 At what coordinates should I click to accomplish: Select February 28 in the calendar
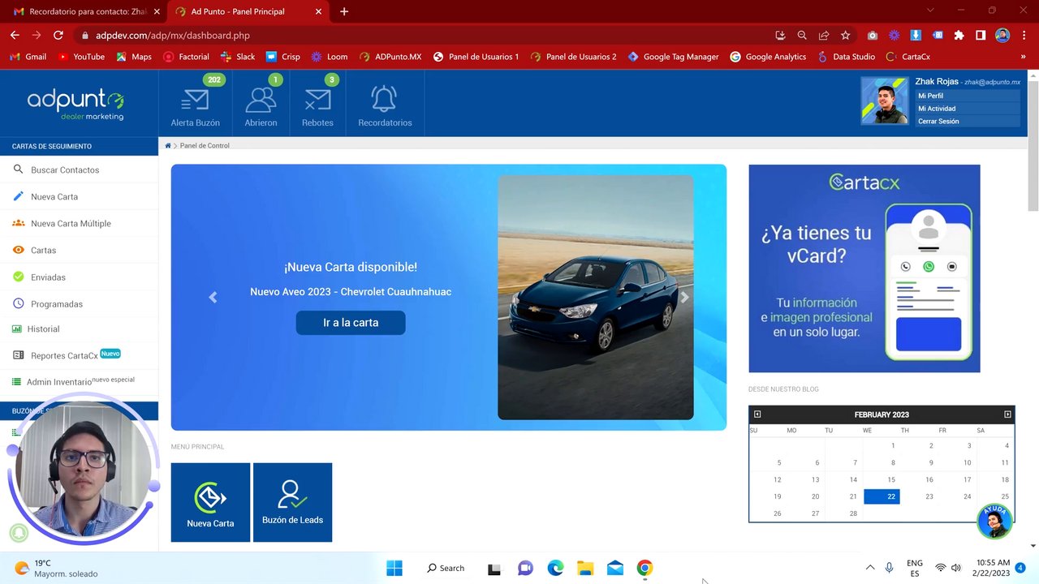click(853, 513)
